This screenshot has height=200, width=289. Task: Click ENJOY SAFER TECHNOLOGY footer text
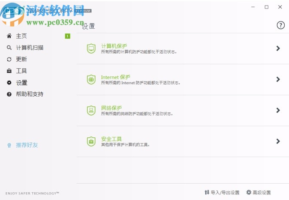pyautogui.click(x=32, y=193)
